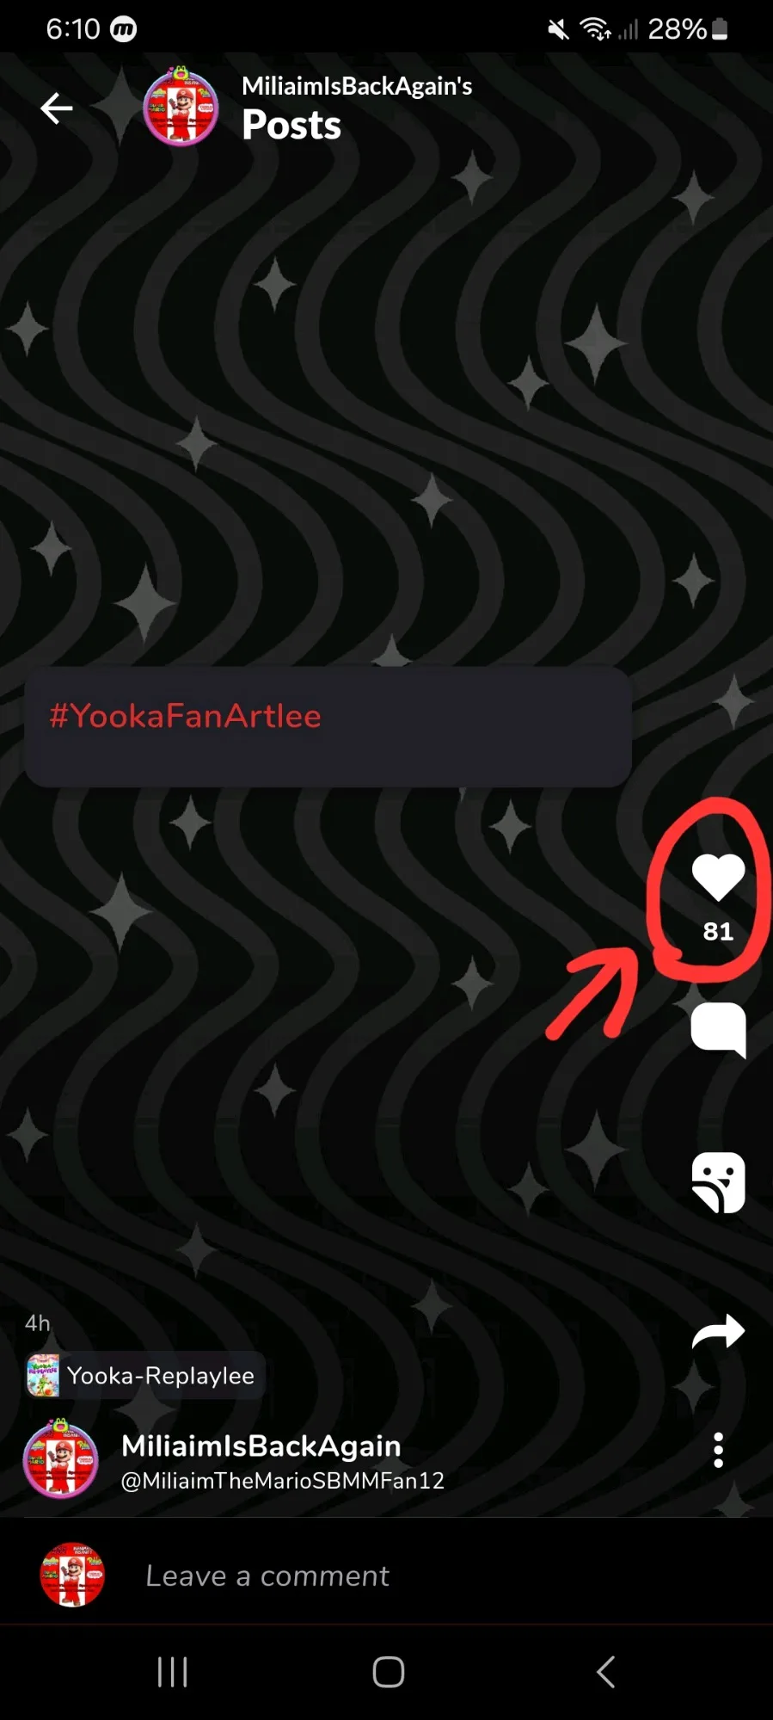View the 81 likes count
773x1720 pixels.
[718, 931]
